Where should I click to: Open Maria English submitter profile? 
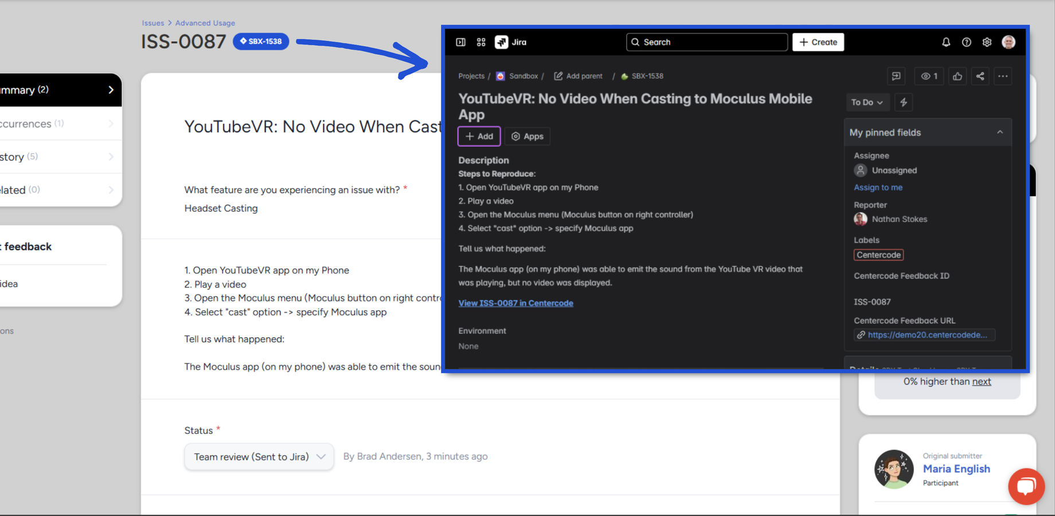click(x=956, y=468)
